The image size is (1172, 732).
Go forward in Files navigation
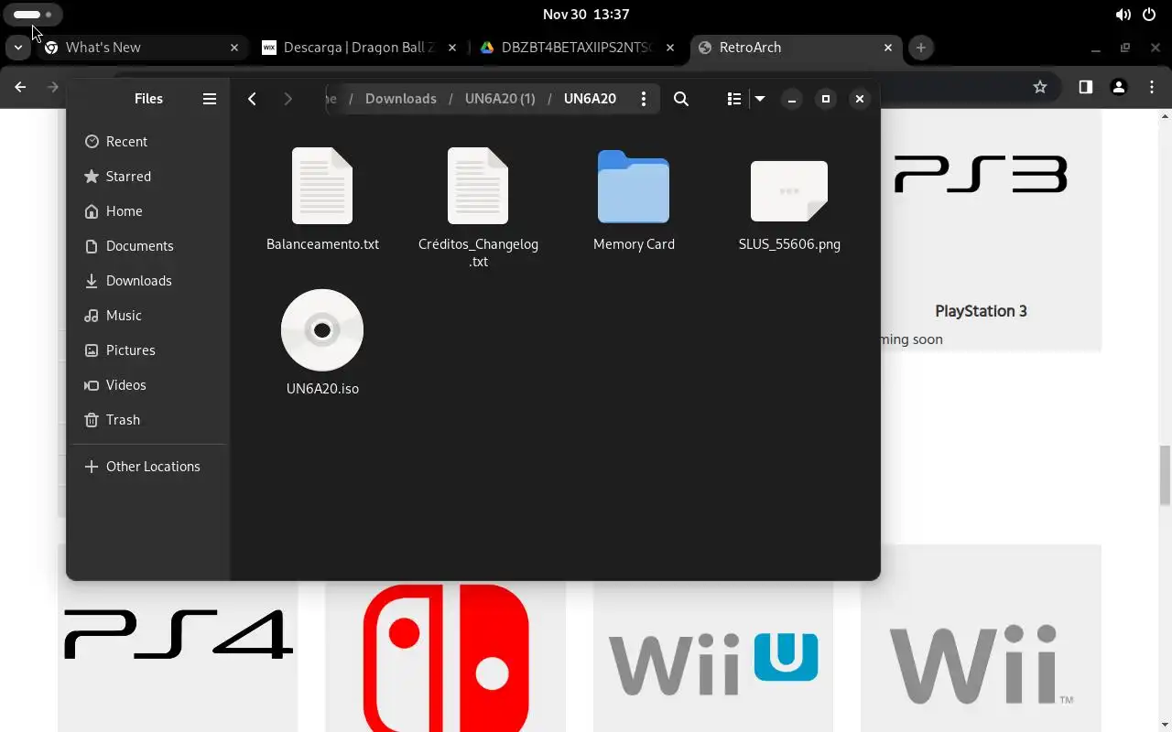click(x=288, y=99)
